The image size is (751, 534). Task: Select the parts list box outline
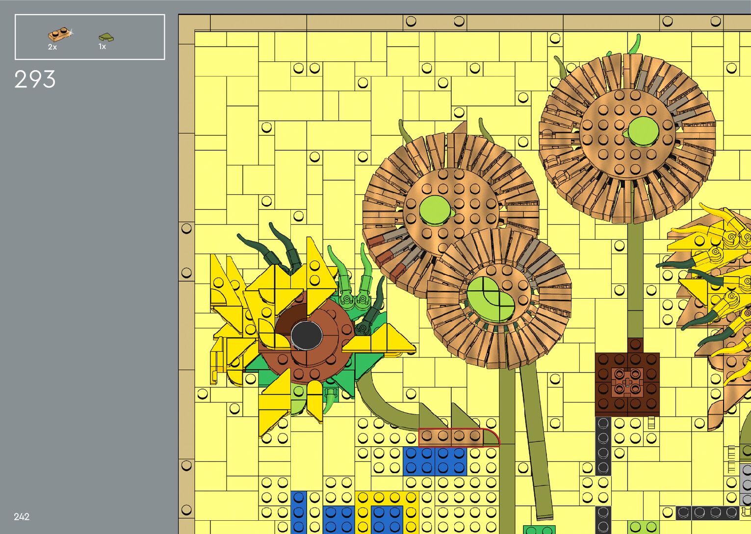pos(90,15)
